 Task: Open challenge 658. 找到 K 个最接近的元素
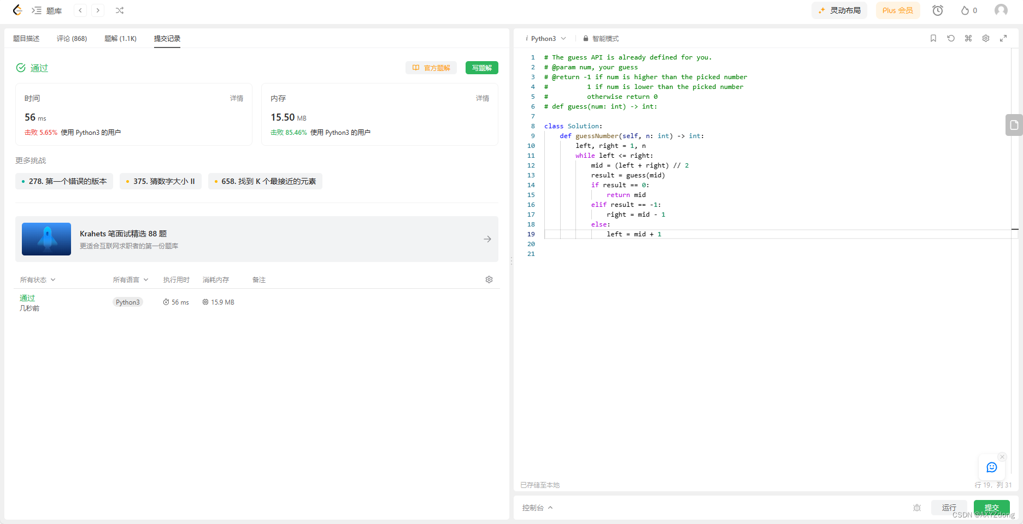[x=265, y=181]
